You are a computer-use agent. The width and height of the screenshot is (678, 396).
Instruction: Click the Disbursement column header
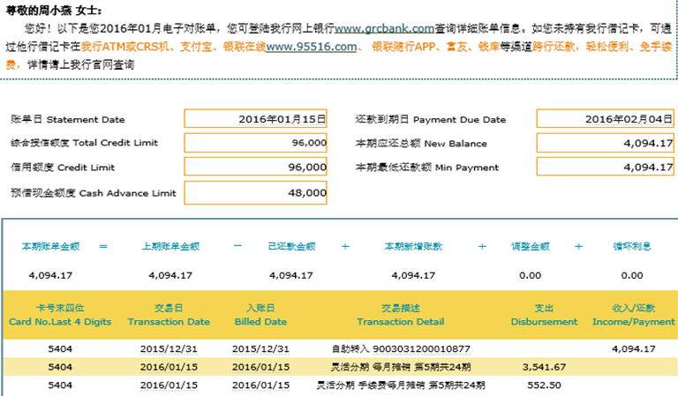point(544,316)
